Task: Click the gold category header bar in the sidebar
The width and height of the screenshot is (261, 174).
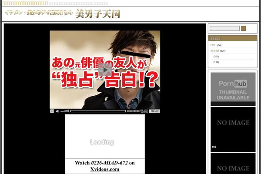Action: click(233, 38)
